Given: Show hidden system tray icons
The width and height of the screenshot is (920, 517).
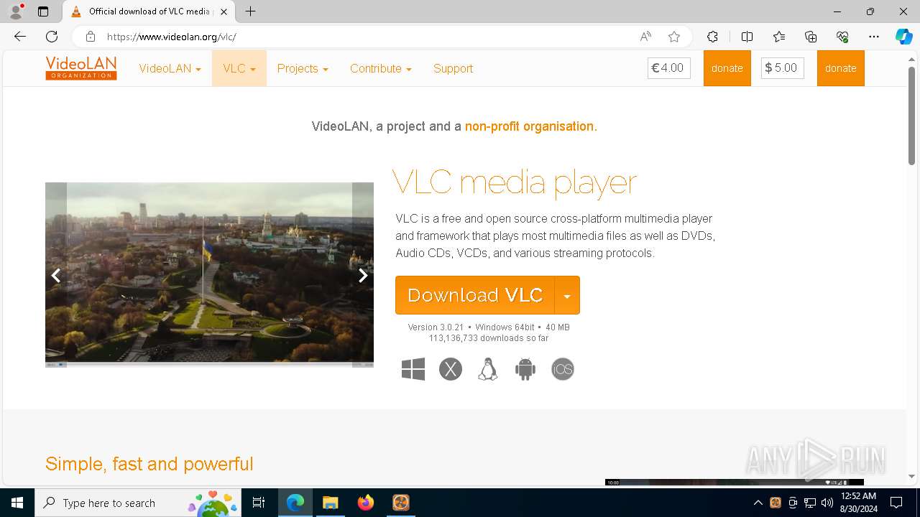Looking at the screenshot, I should tap(758, 503).
